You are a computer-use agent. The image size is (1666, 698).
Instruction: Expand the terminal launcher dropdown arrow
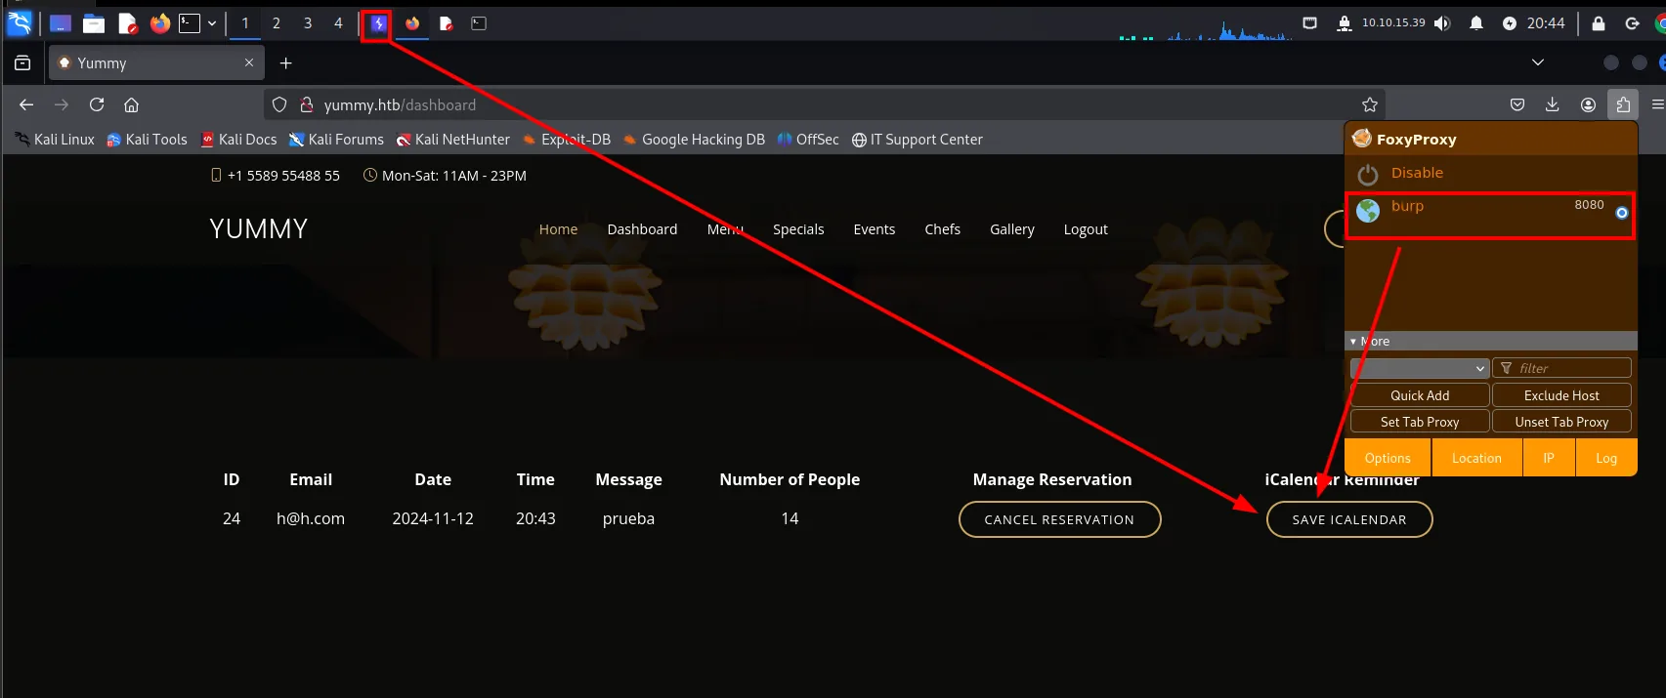coord(212,23)
